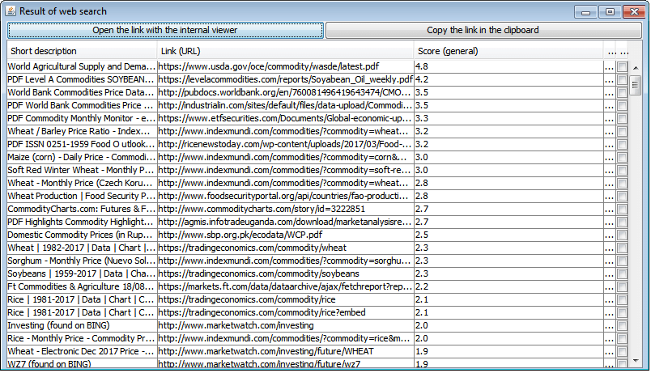This screenshot has height=373, width=651.
Task: Tick checkbox for marketwatch.com/investing row
Action: [622, 326]
